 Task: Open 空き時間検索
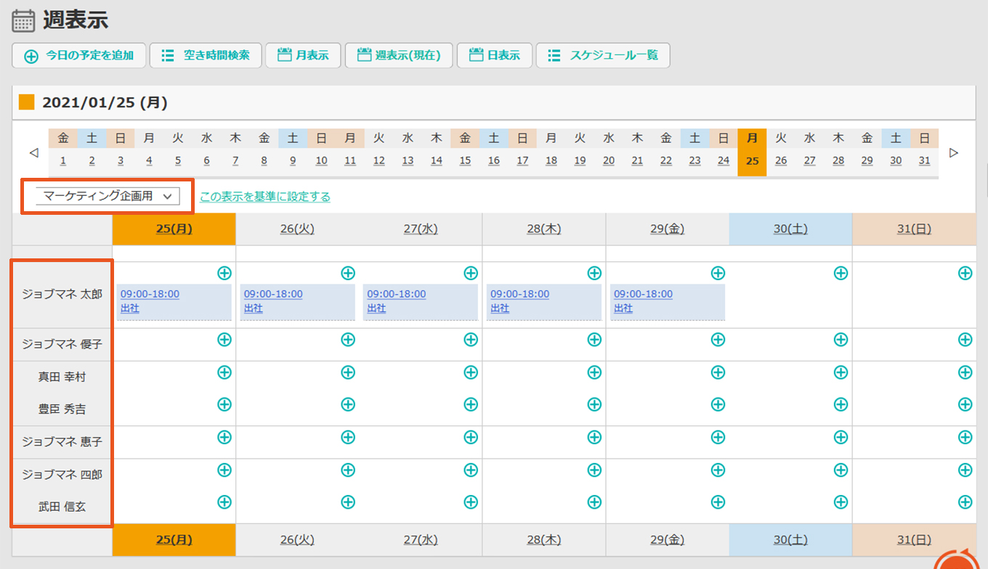206,56
